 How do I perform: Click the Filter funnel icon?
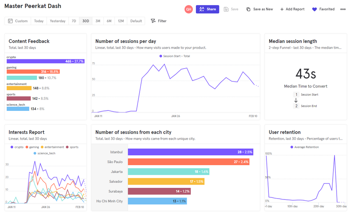[153, 21]
